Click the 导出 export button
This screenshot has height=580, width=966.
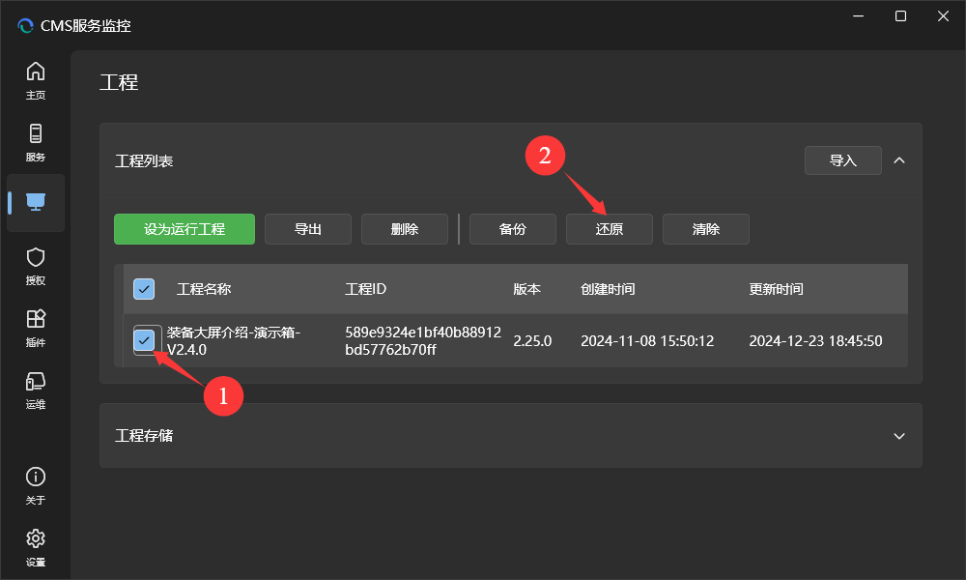(308, 229)
